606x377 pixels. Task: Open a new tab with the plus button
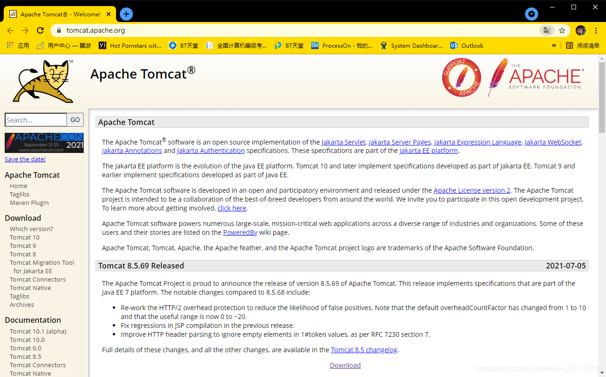(126, 14)
